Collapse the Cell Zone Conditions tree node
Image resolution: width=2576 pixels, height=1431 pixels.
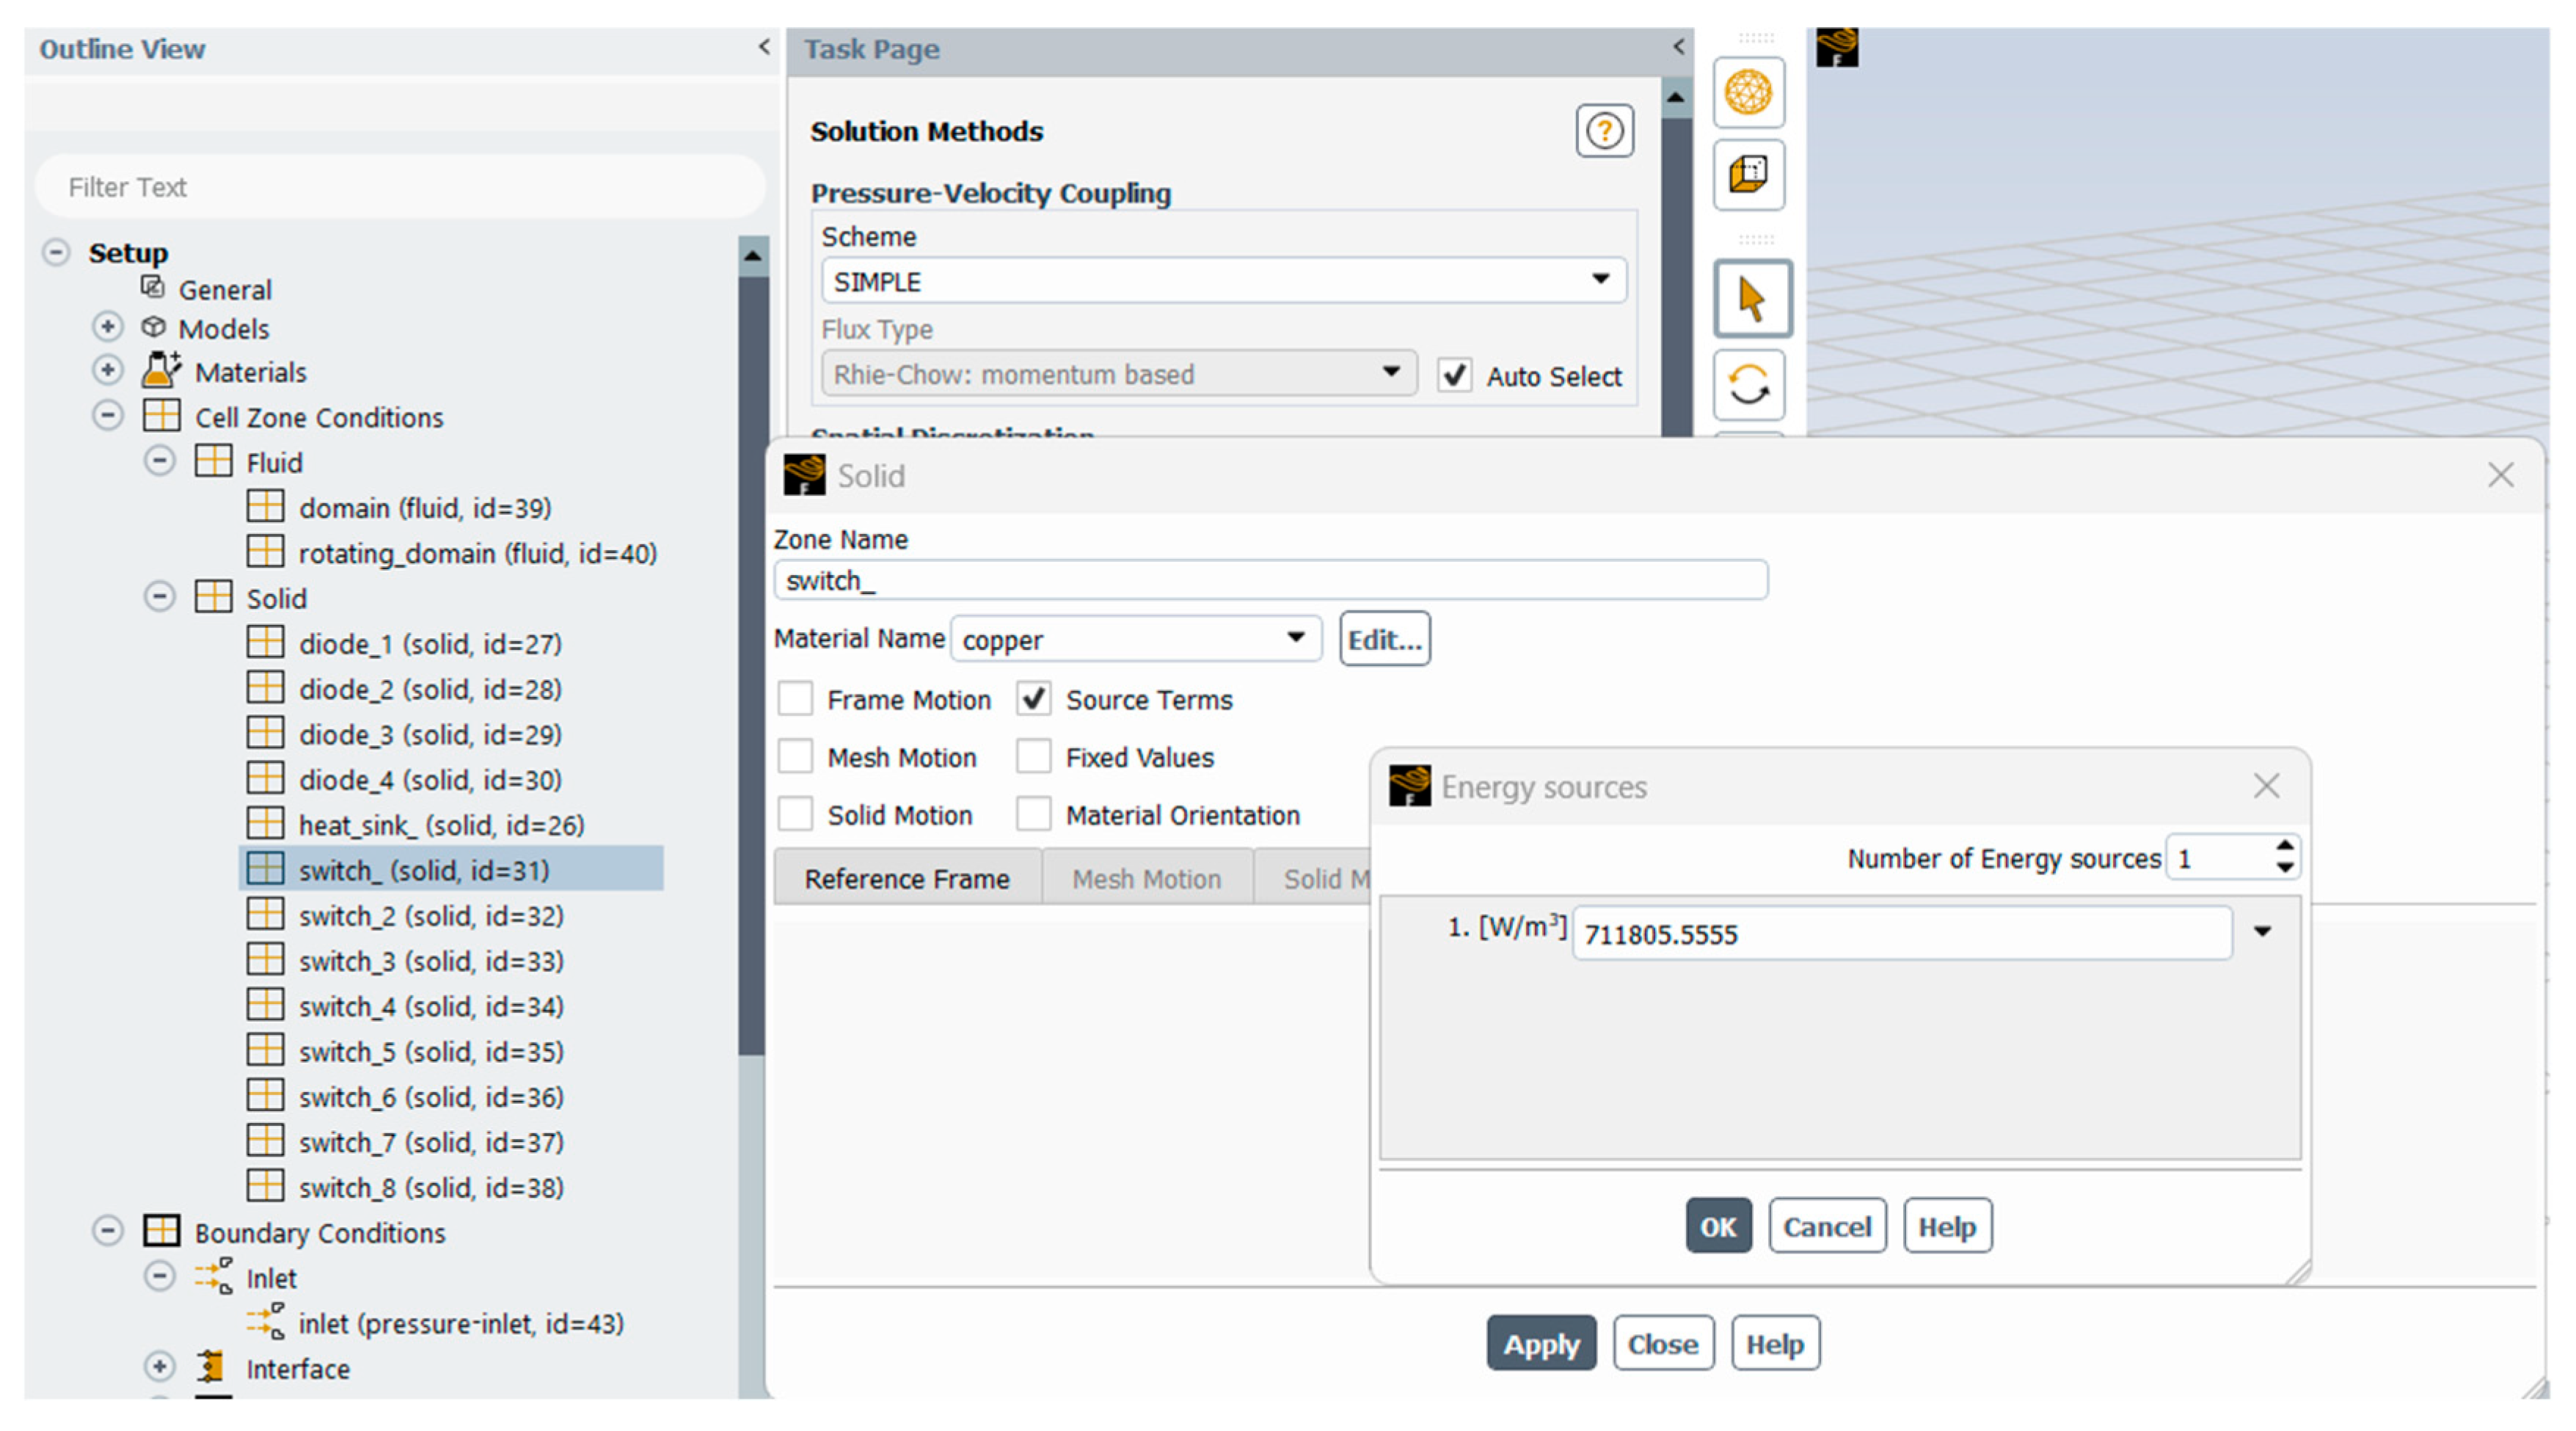pyautogui.click(x=108, y=416)
